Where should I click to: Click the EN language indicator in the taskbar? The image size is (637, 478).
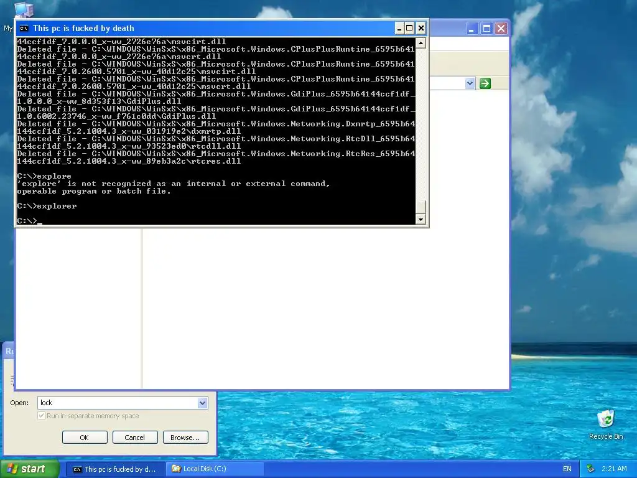click(567, 469)
